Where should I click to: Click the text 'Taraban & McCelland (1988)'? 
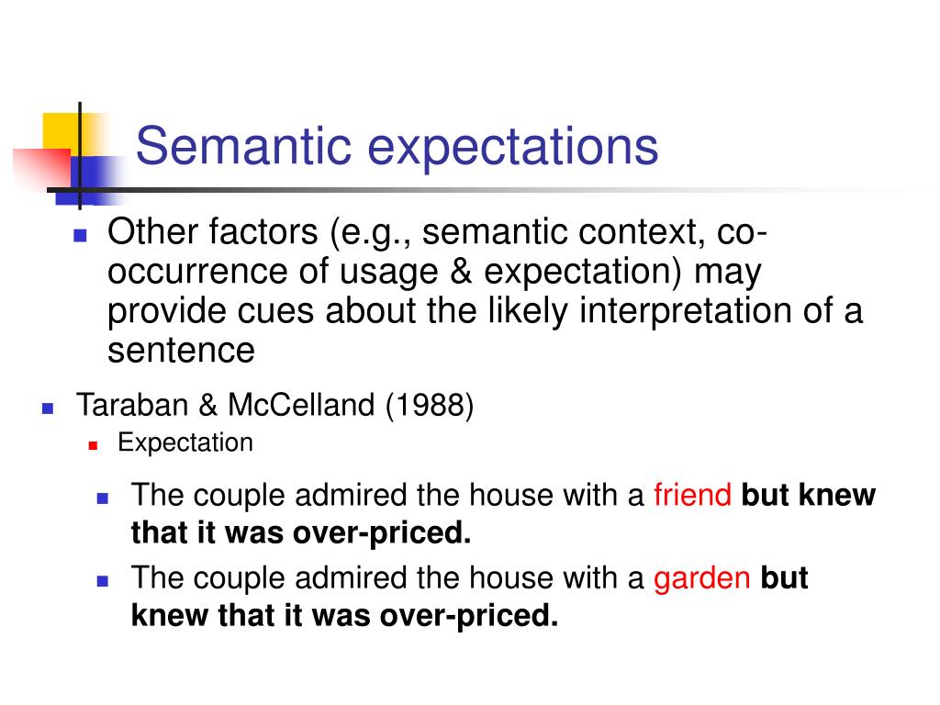click(x=274, y=405)
